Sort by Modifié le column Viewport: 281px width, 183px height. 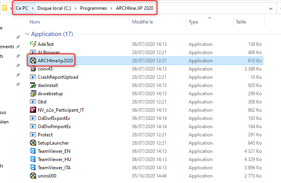[143, 22]
